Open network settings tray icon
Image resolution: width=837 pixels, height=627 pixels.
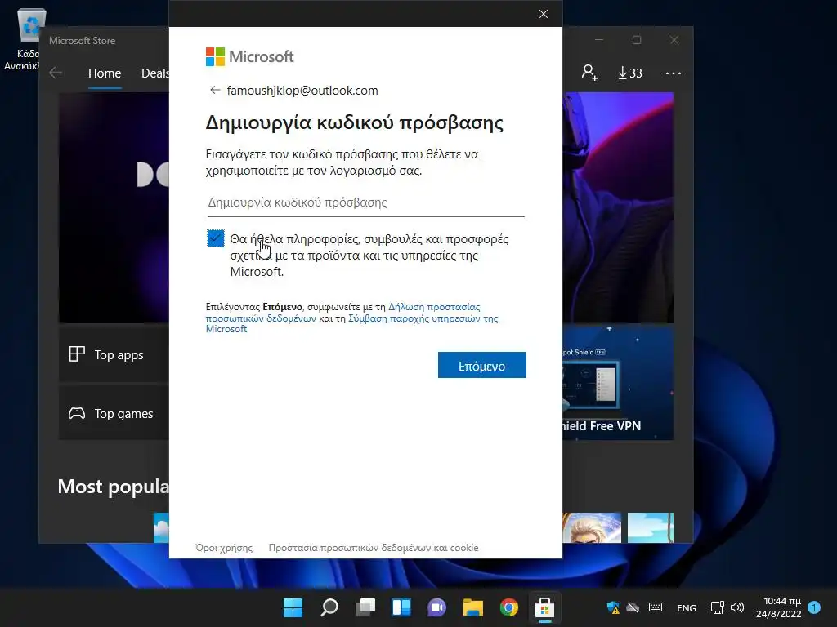pyautogui.click(x=717, y=607)
